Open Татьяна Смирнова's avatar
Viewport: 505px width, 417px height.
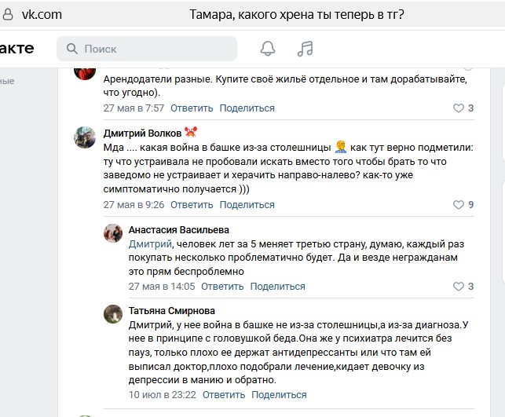113,313
